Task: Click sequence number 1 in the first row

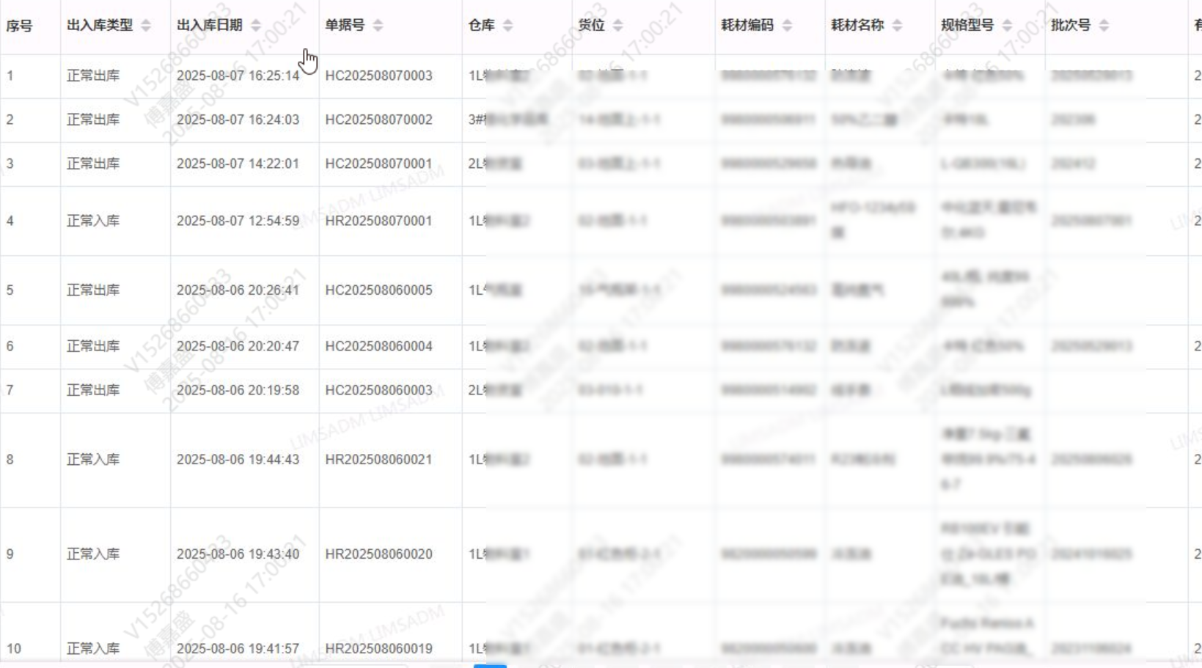Action: [x=10, y=76]
